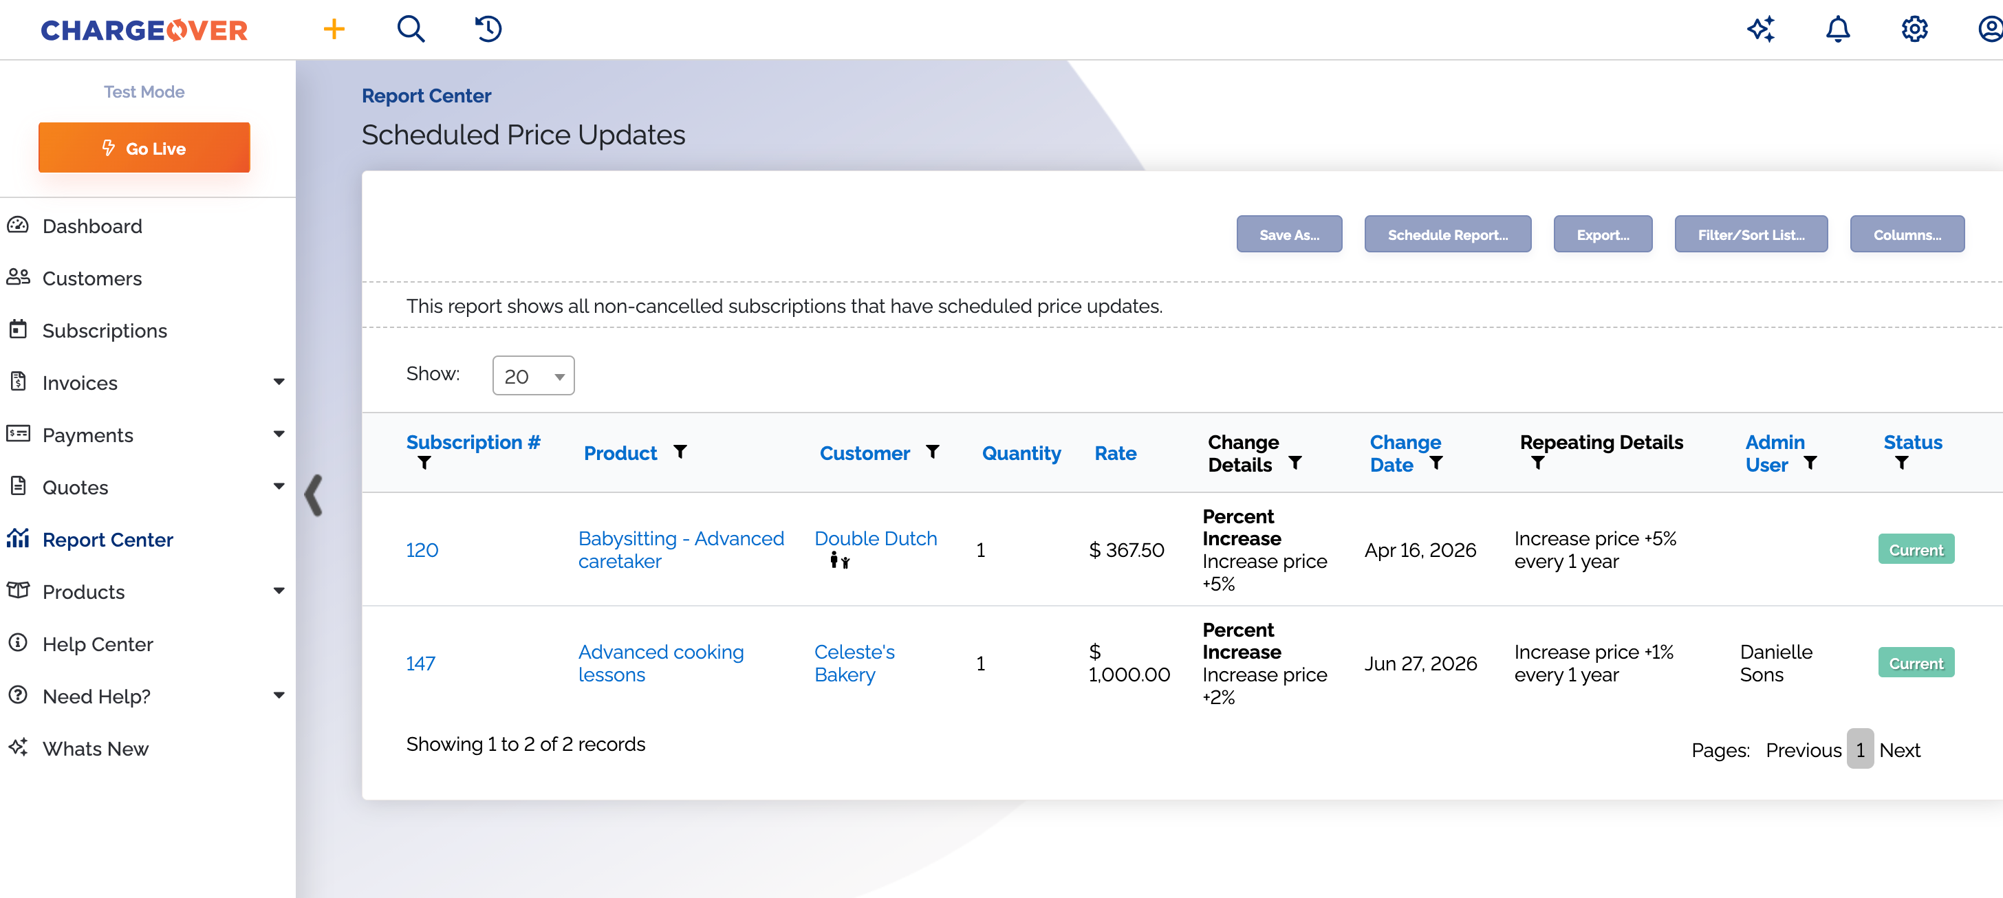The image size is (2003, 898).
Task: Filter the Customer column
Action: click(932, 452)
